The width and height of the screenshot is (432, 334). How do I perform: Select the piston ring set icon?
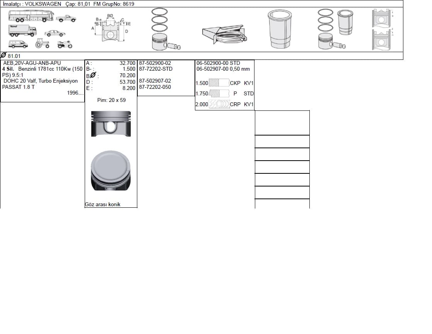pos(225,34)
